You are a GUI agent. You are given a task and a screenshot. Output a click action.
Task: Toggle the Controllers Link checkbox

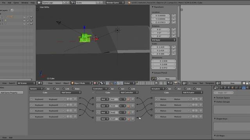[x=129, y=89]
